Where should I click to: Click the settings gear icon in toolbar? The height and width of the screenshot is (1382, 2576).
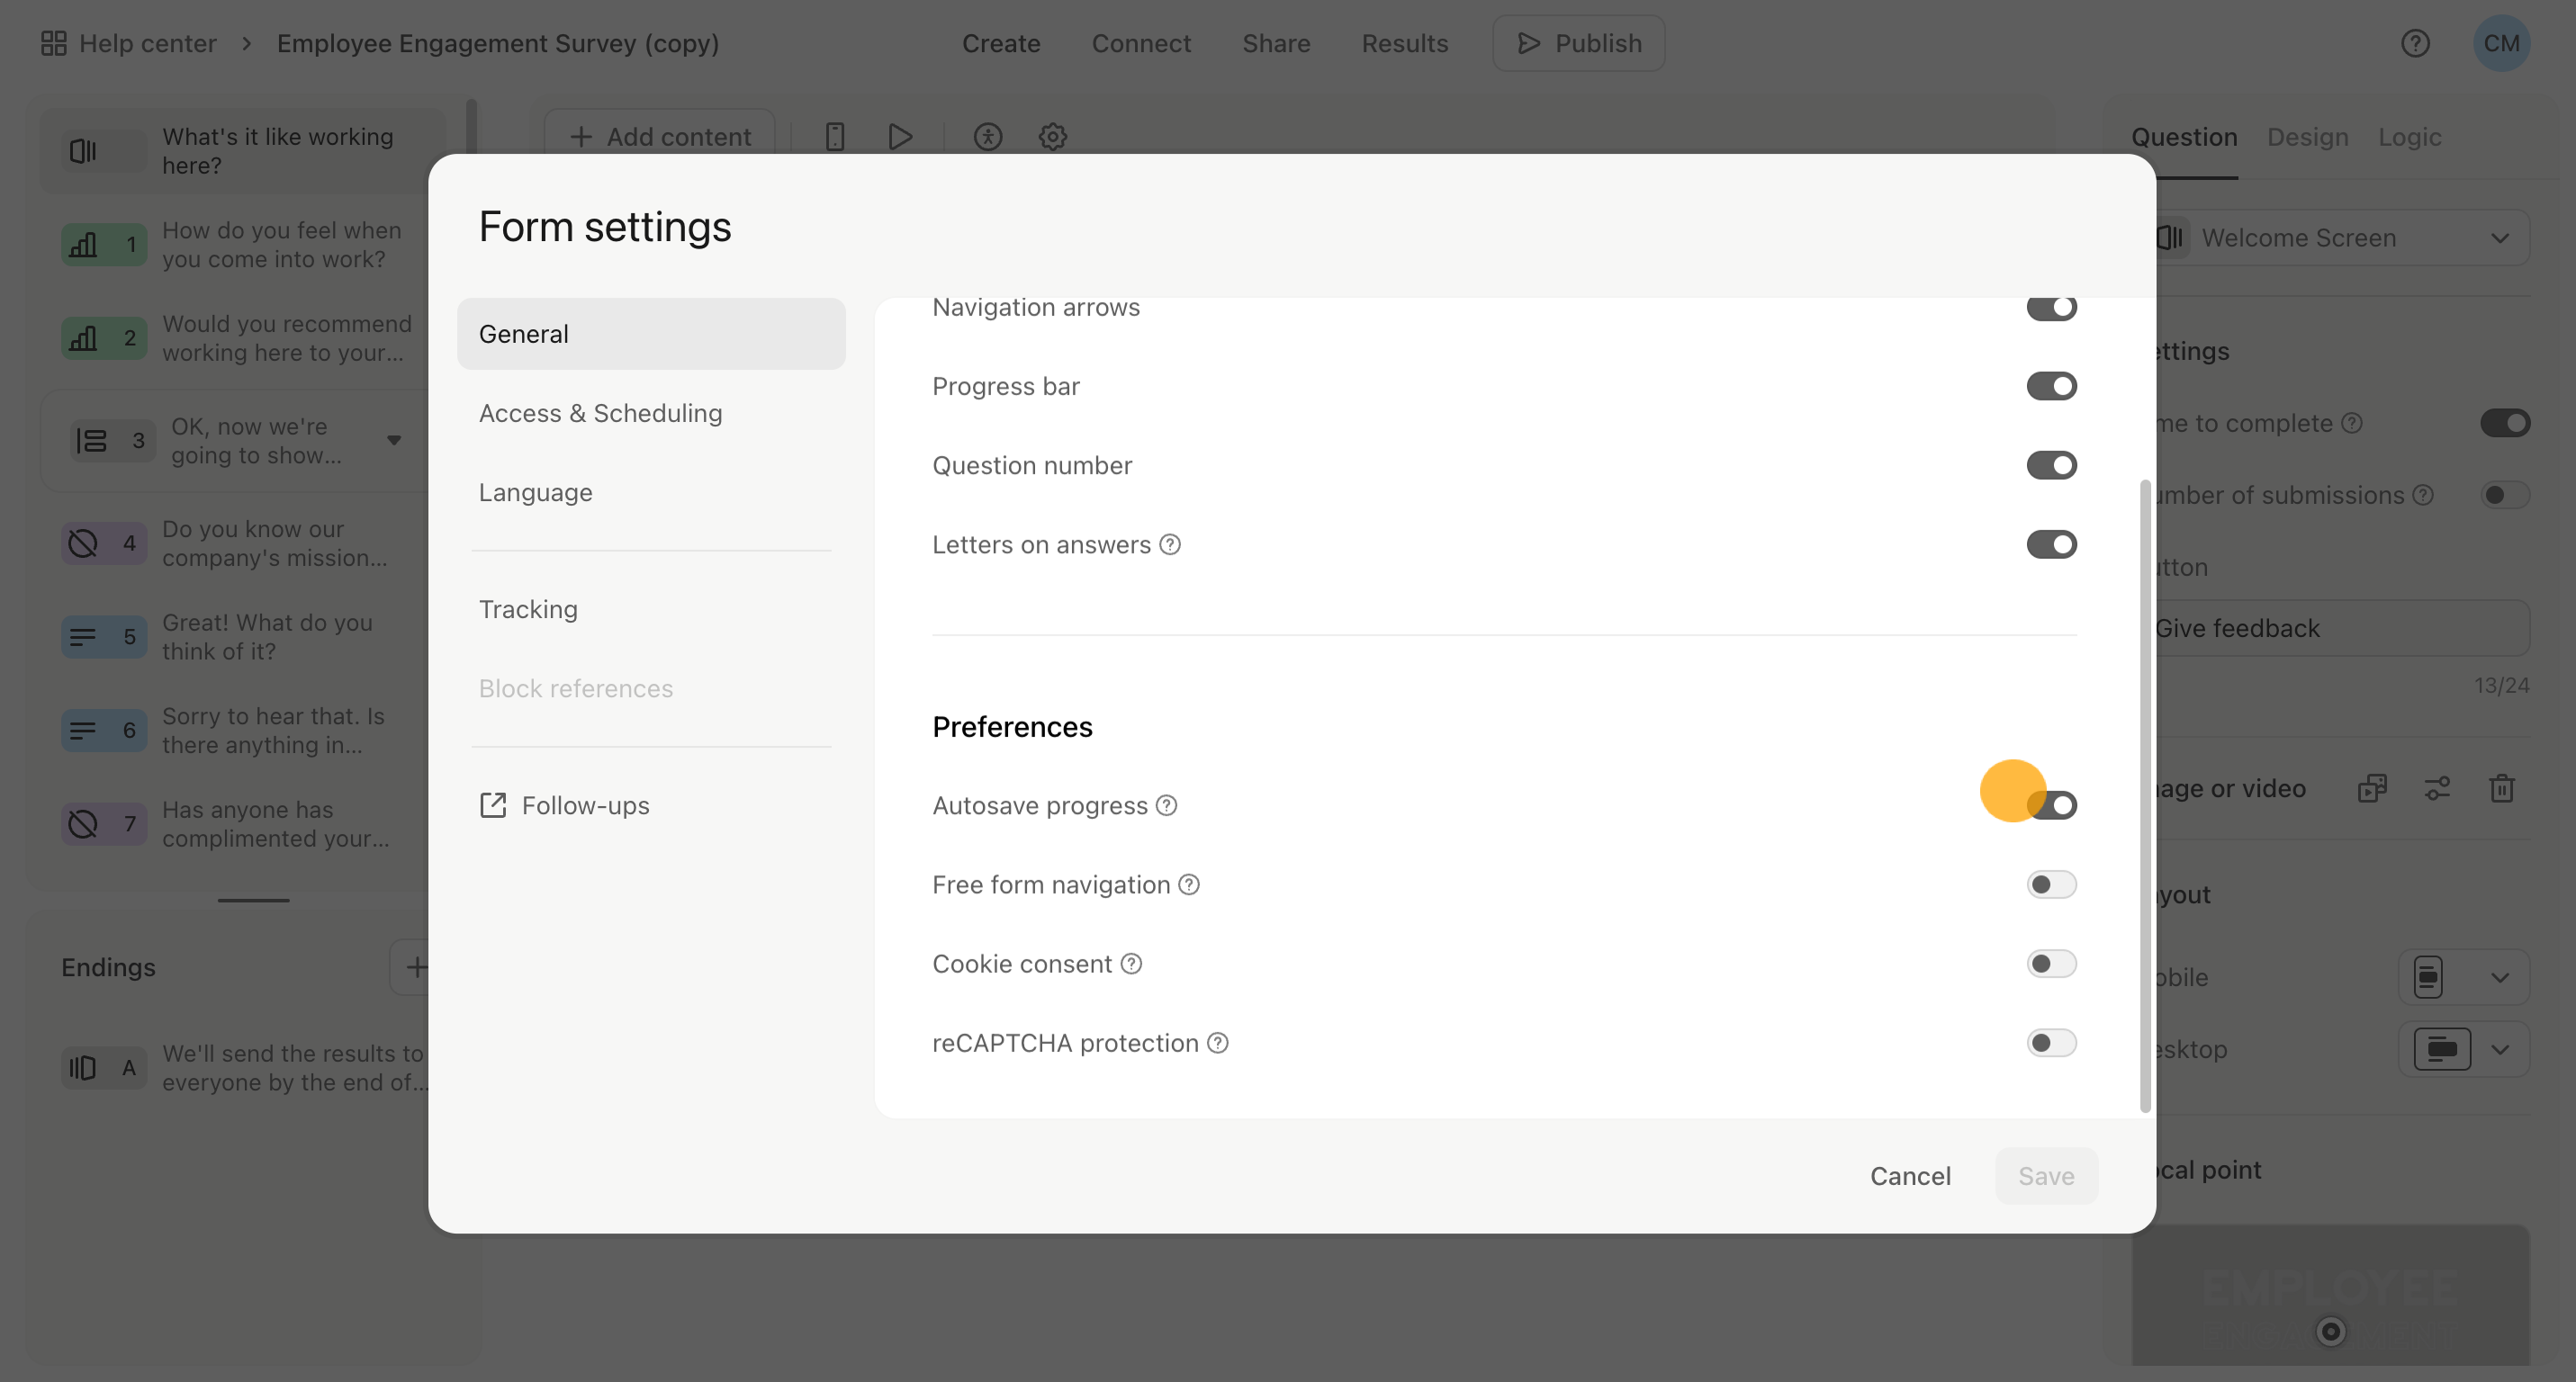click(x=1052, y=137)
